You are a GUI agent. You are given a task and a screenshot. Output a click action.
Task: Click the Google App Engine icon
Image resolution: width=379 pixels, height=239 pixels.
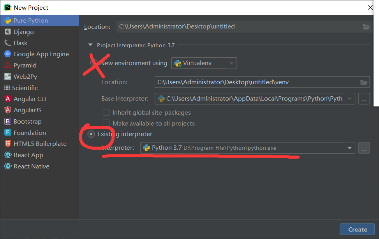(x=8, y=54)
